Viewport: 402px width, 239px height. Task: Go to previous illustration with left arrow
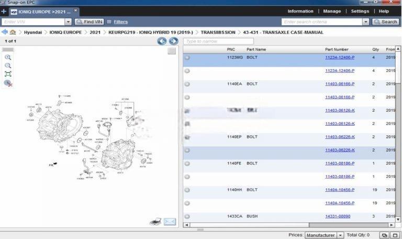(162, 41)
